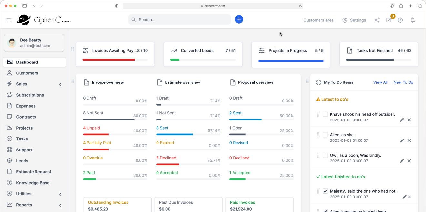
Task: Grab drag handle of My To Do widget
Action: (x=307, y=82)
